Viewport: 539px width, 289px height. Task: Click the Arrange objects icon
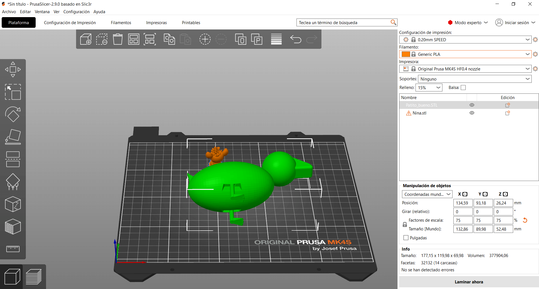coord(134,39)
